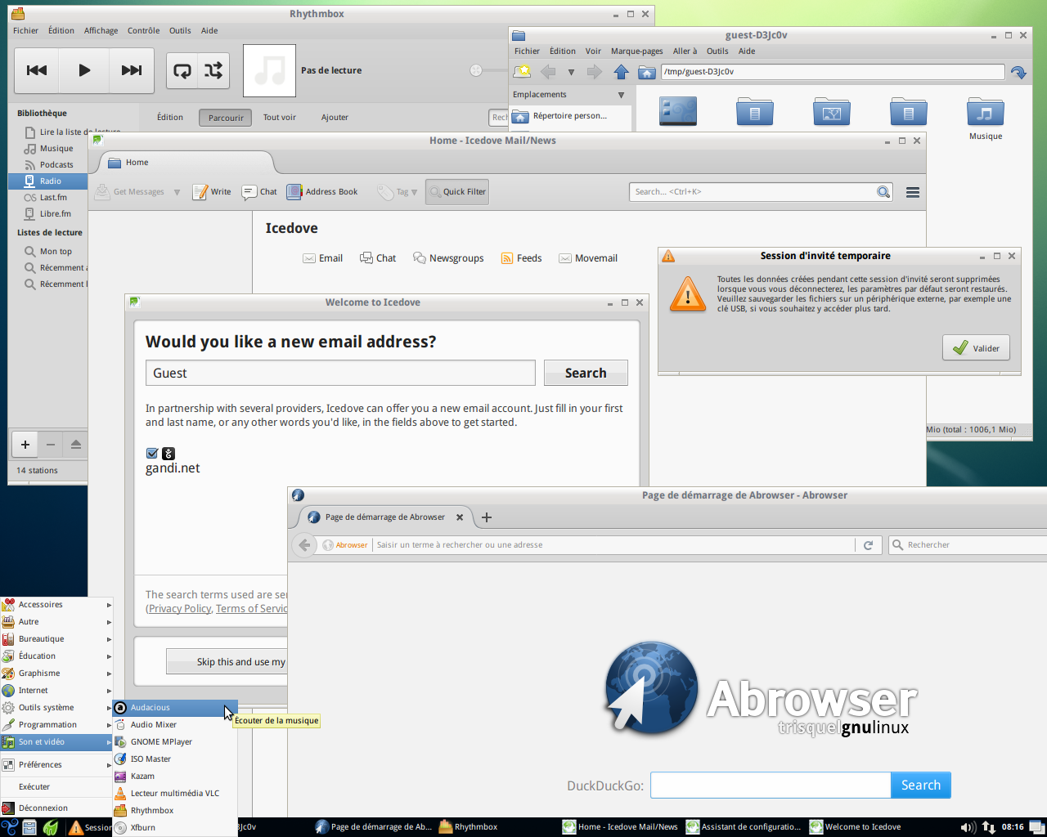1047x837 pixels.
Task: Toggle the Parcourir button in Rhythmbox
Action: pos(225,118)
